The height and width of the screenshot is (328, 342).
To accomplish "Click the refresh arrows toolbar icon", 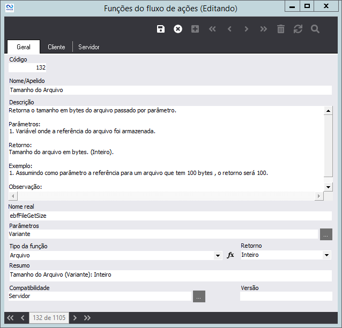I will (x=298, y=29).
